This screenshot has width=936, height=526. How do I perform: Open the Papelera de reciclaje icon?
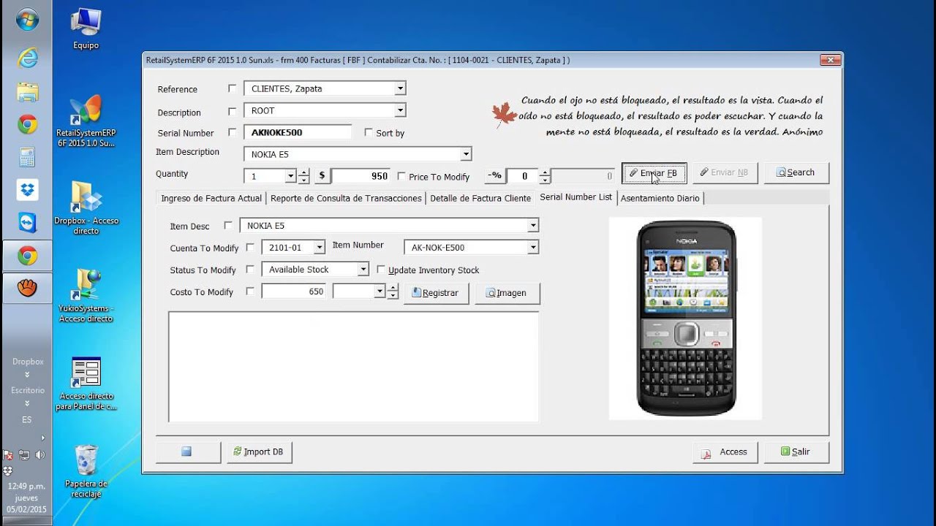86,472
